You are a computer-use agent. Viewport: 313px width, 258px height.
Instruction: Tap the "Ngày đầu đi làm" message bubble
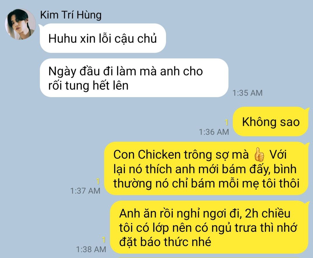click(134, 78)
